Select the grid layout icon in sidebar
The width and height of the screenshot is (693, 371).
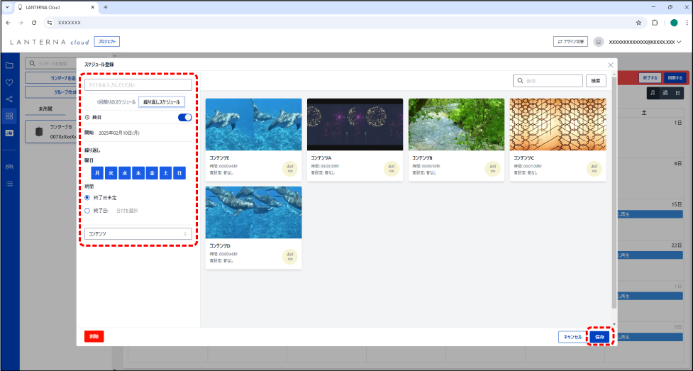[x=9, y=116]
